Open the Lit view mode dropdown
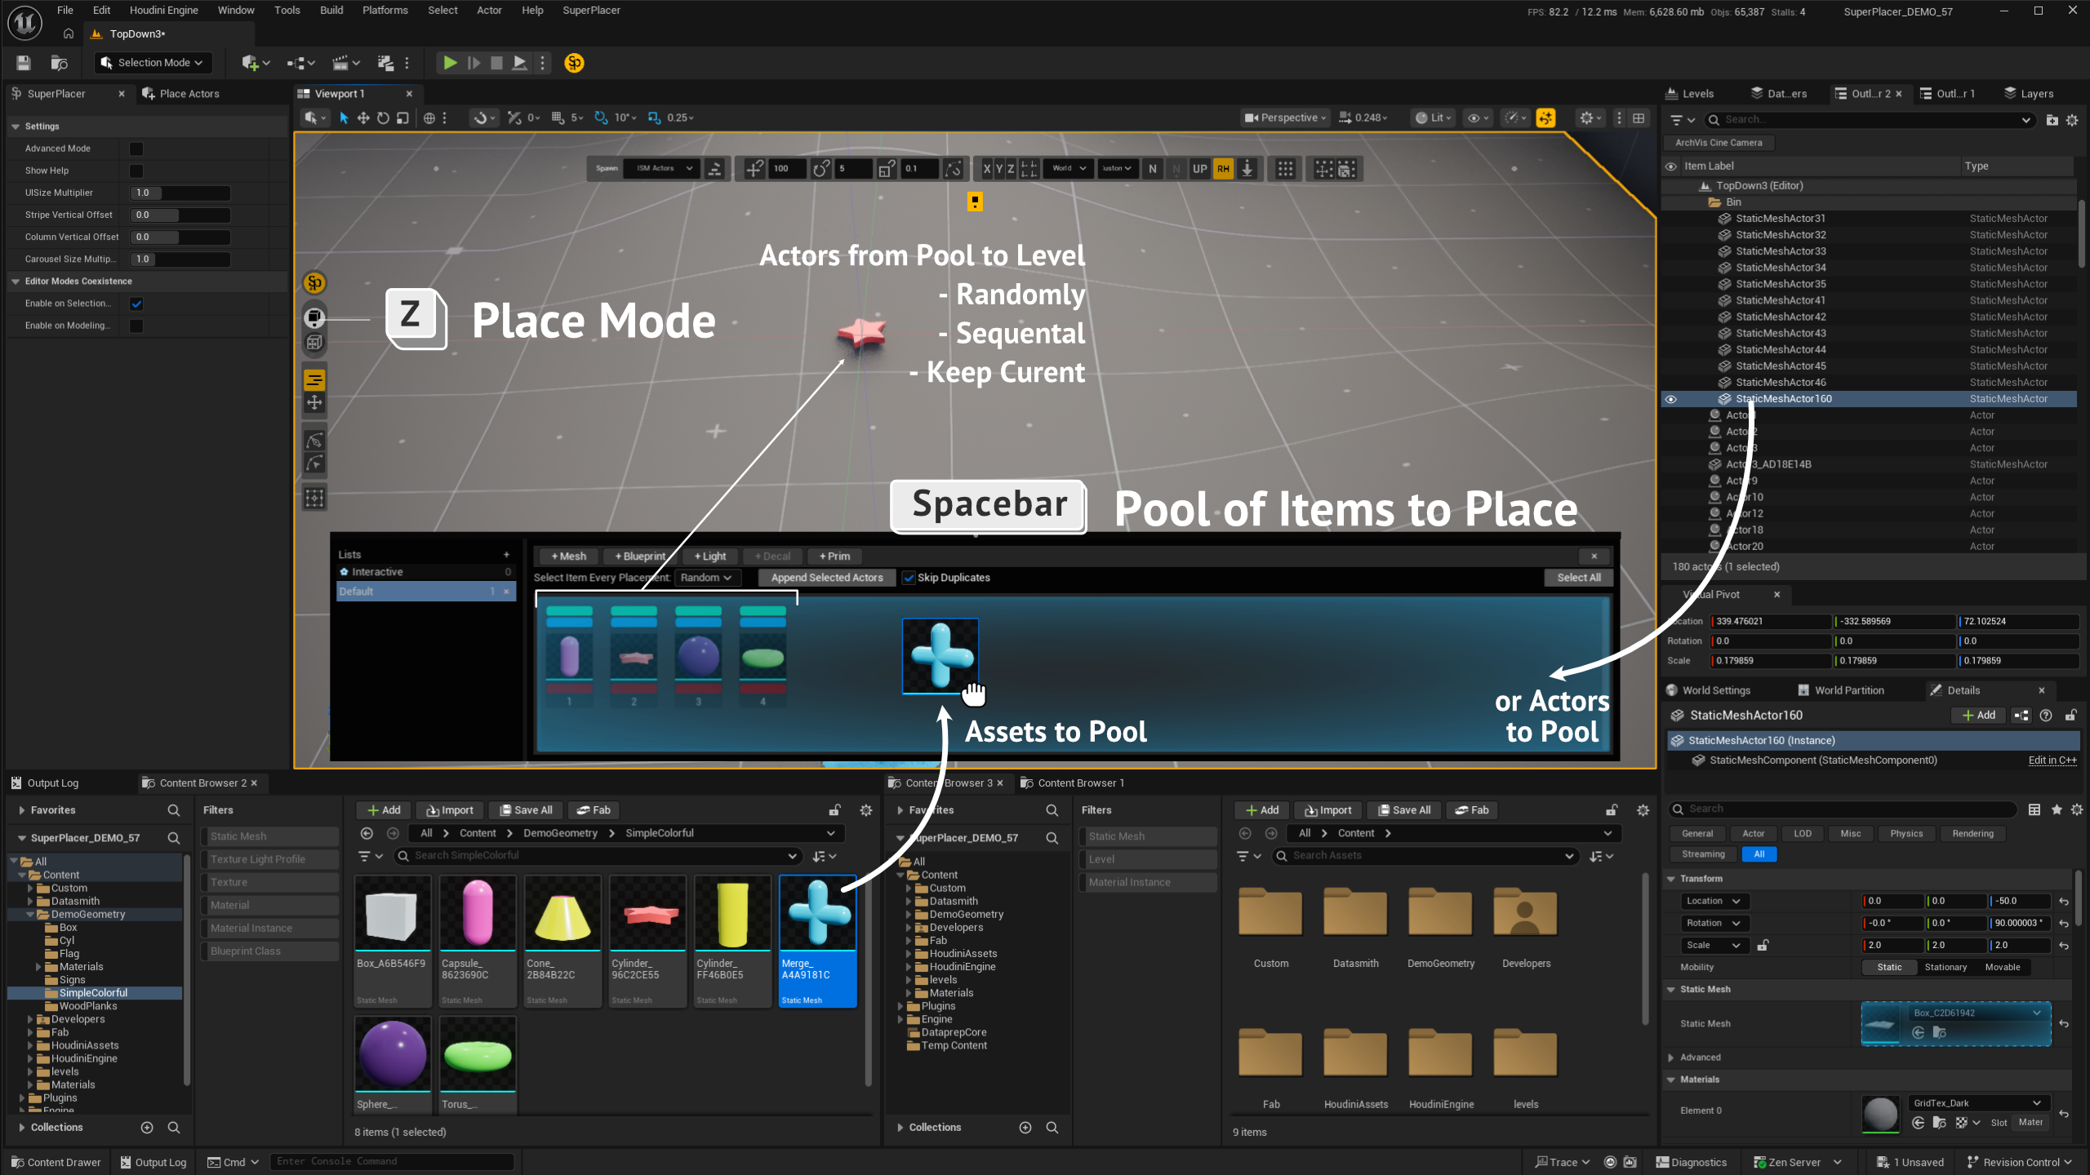This screenshot has height=1175, width=2090. [1434, 118]
